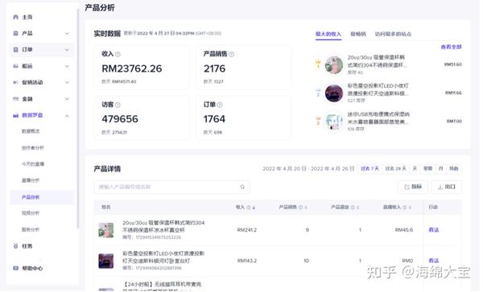Click table cell RM143.2
483x292 pixels.
click(247, 261)
